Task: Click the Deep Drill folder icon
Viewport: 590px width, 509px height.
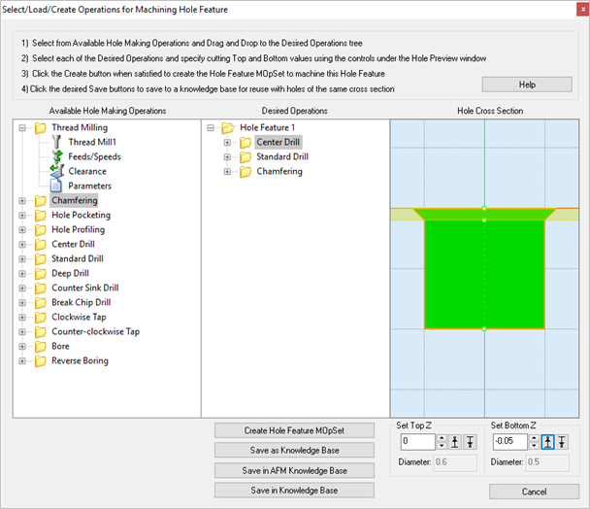Action: (40, 274)
